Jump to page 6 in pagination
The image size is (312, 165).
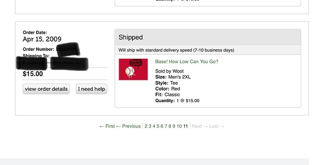point(162,126)
